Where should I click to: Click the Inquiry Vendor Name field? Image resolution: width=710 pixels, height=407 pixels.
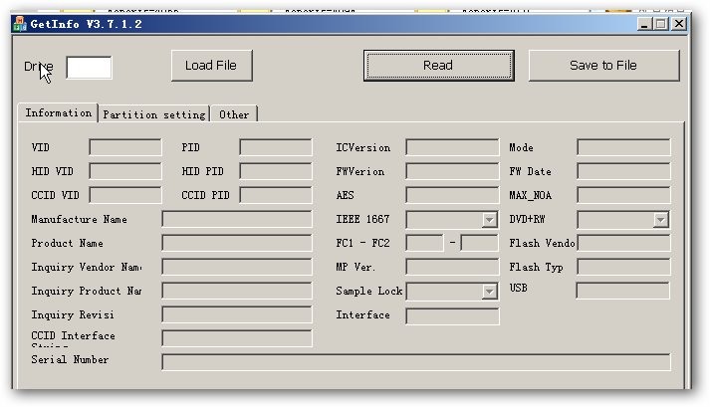click(x=237, y=267)
